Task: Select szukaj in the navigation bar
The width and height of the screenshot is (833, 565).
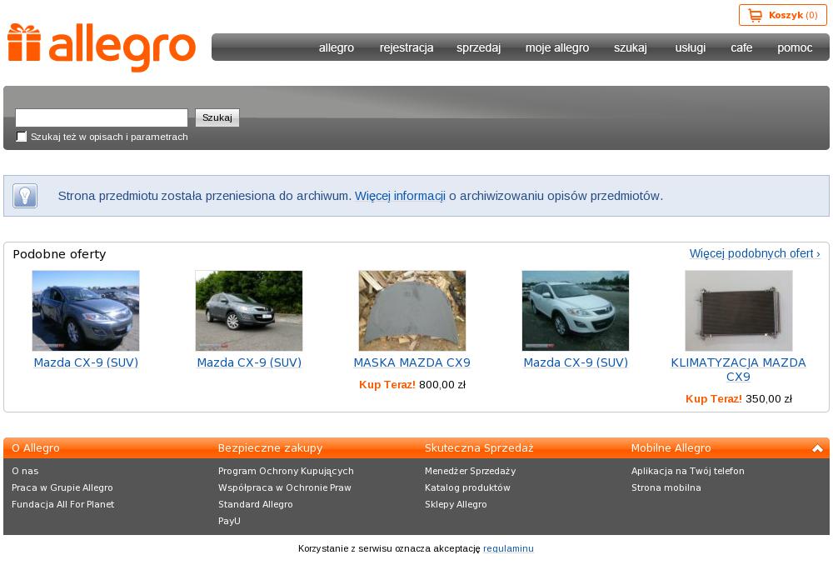Action: pos(630,47)
